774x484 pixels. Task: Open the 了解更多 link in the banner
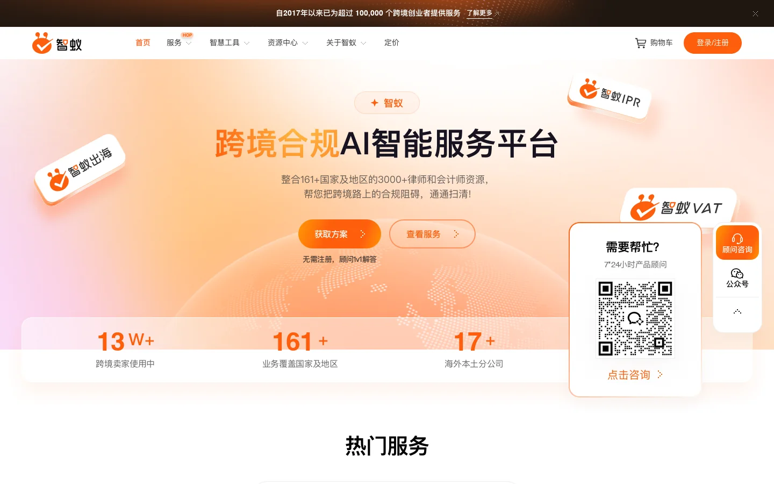pyautogui.click(x=479, y=13)
